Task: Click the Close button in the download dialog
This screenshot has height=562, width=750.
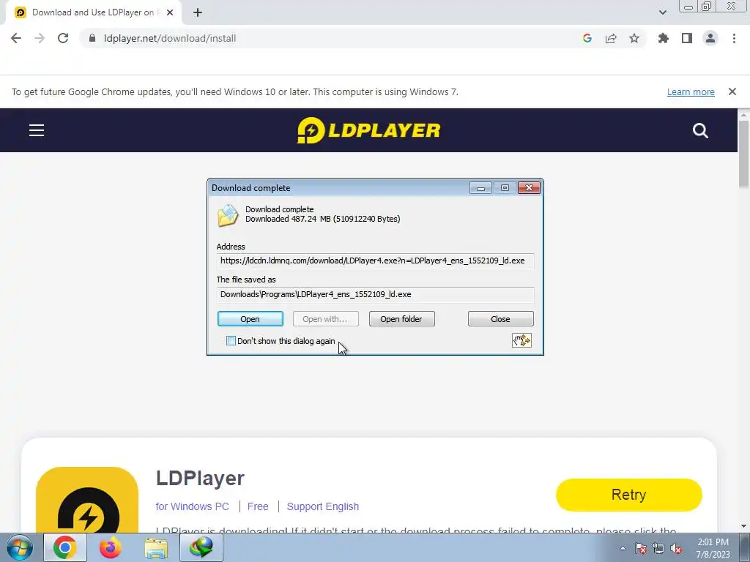Action: click(500, 319)
